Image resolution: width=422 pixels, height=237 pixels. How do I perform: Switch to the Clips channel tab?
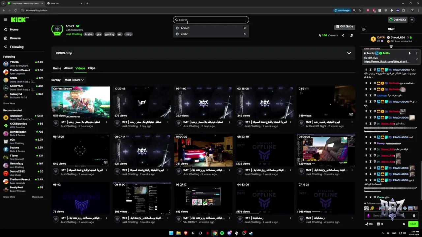92,68
